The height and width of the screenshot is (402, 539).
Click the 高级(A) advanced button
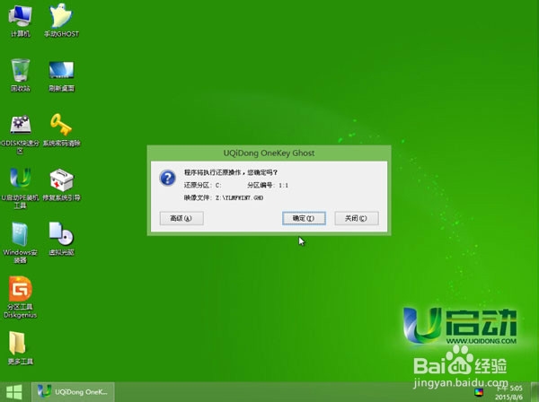coord(181,218)
